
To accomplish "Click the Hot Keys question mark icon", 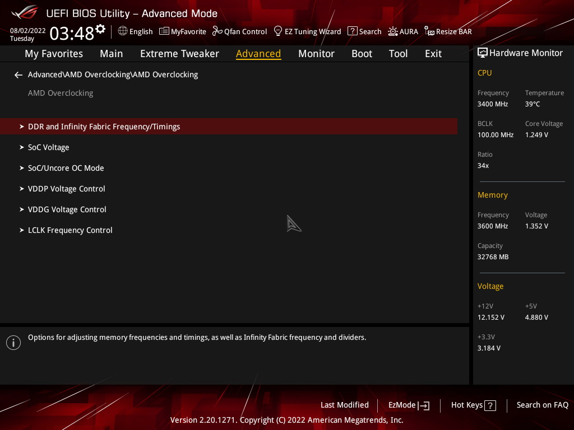I will point(490,405).
